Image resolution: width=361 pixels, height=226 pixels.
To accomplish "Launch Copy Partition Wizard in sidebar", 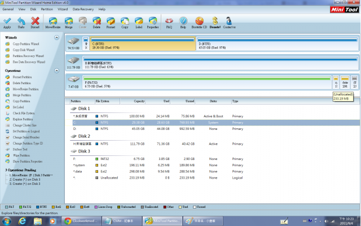I will point(26,44).
